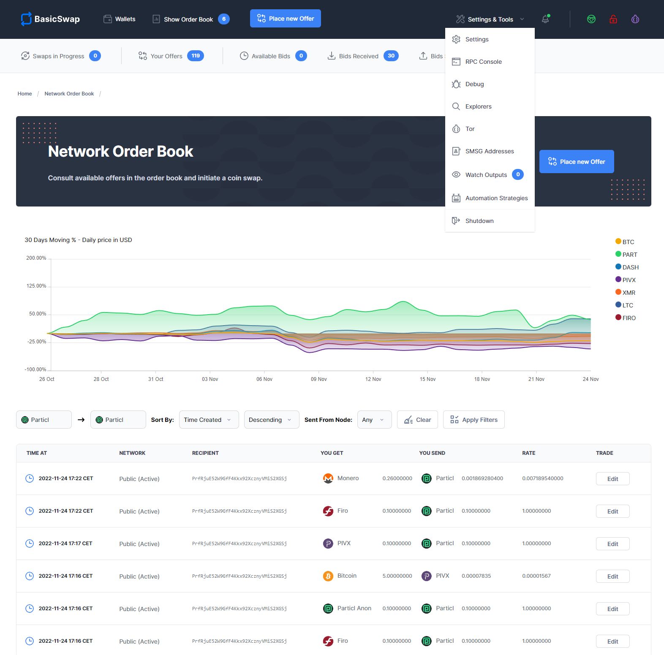Click the Shutdown exit icon

(456, 221)
